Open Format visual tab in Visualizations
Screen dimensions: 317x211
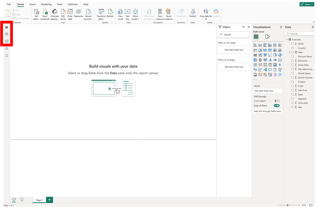[x=267, y=36]
